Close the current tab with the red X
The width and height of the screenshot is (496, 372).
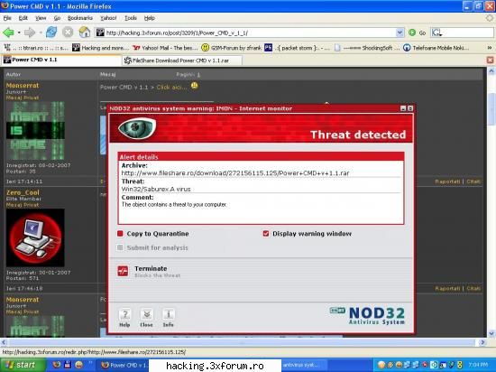pyautogui.click(x=490, y=60)
